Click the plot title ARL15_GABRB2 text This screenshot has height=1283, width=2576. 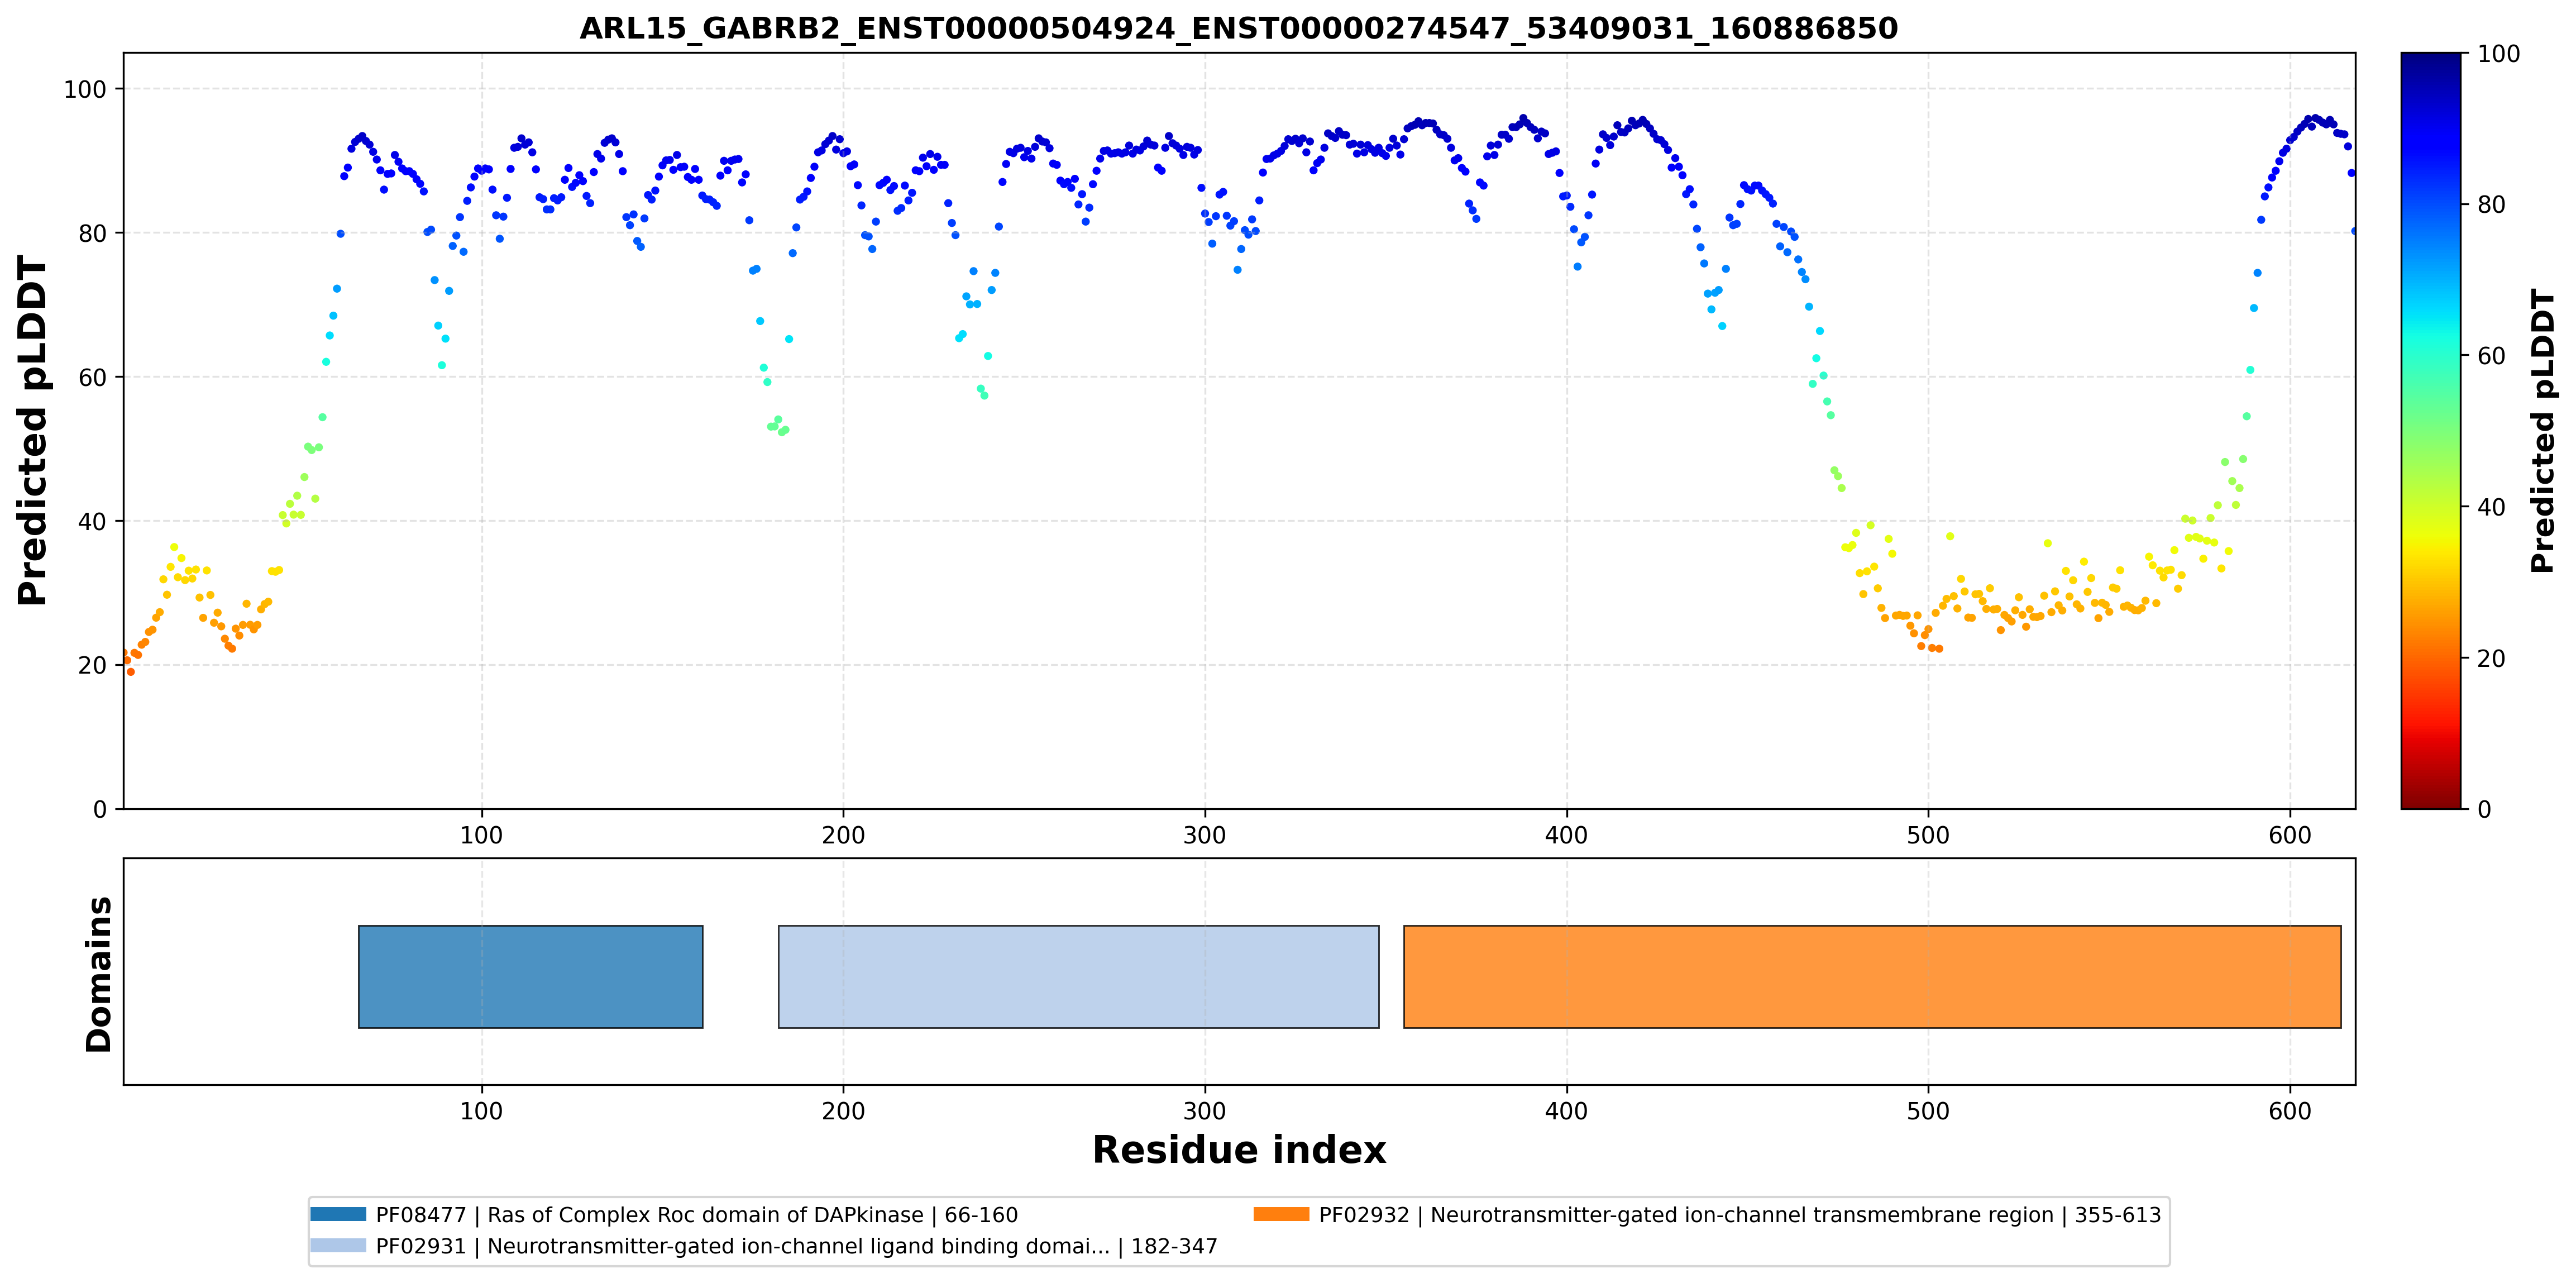click(x=1238, y=28)
